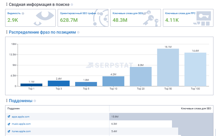Image resolution: width=216 pixels, height=136 pixels.
Task: Click external link icon before itunes.apple.com
Action: (x=9, y=131)
